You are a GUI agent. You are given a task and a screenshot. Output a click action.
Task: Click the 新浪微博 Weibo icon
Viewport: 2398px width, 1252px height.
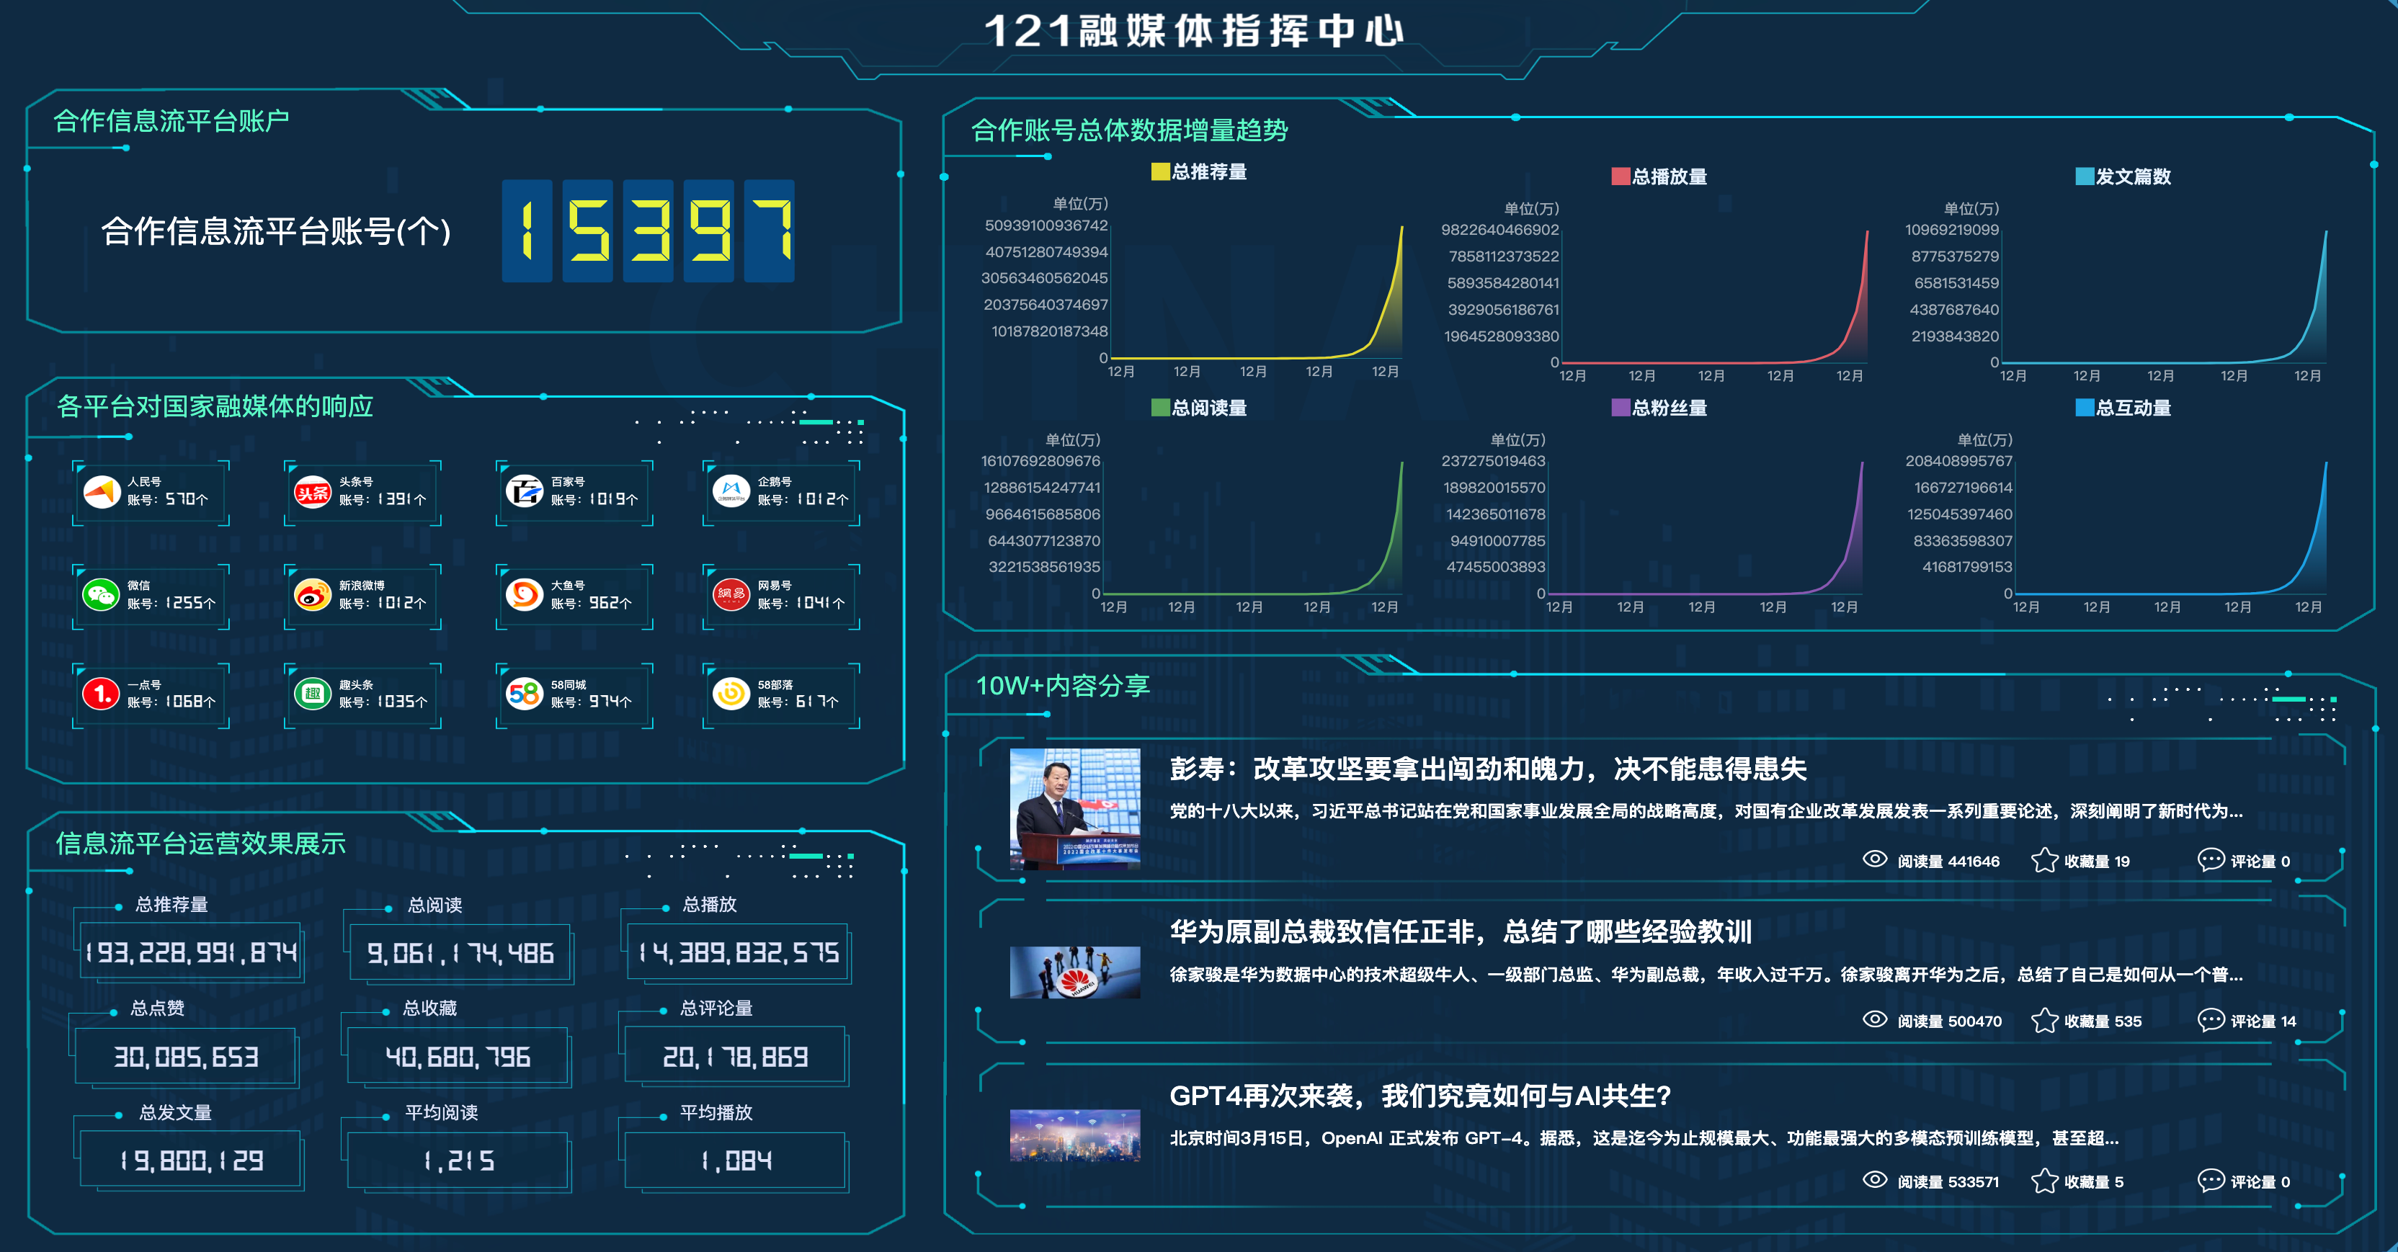point(313,596)
